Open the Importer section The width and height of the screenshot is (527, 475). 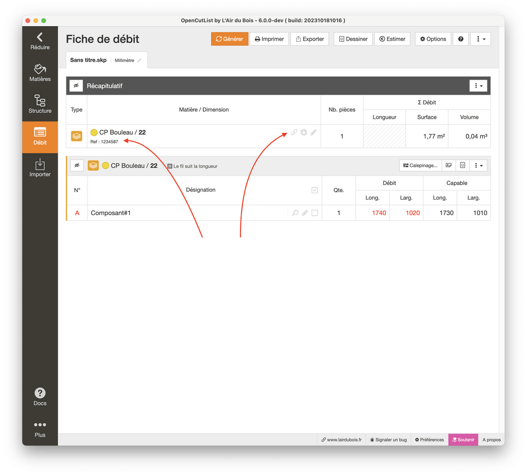click(x=40, y=168)
